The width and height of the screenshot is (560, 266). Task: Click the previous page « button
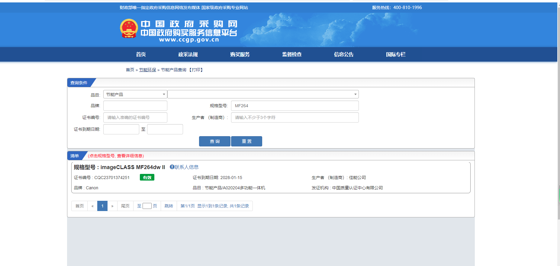(x=92, y=206)
